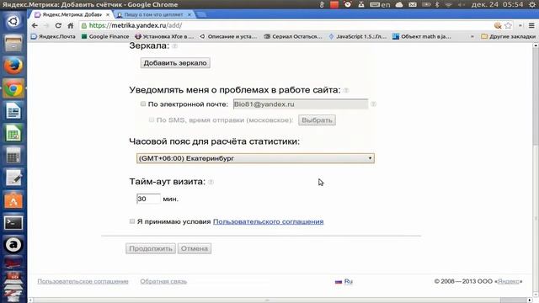Open Ubuntu Dash from the launcher

[13, 21]
